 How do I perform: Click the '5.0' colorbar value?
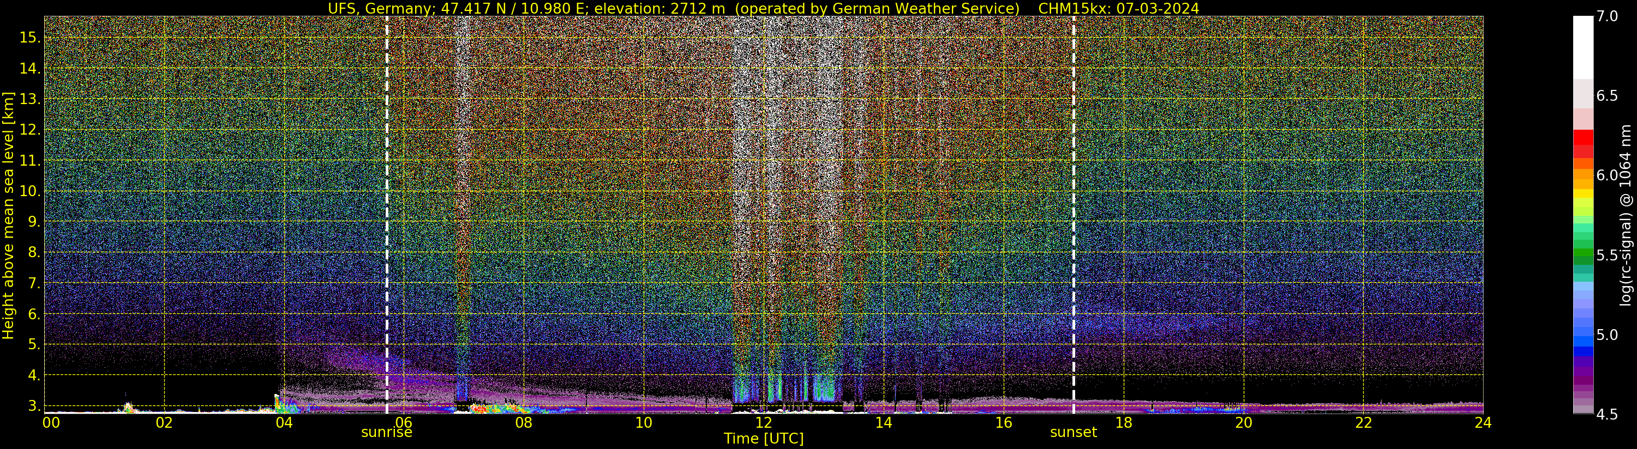click(x=1607, y=335)
